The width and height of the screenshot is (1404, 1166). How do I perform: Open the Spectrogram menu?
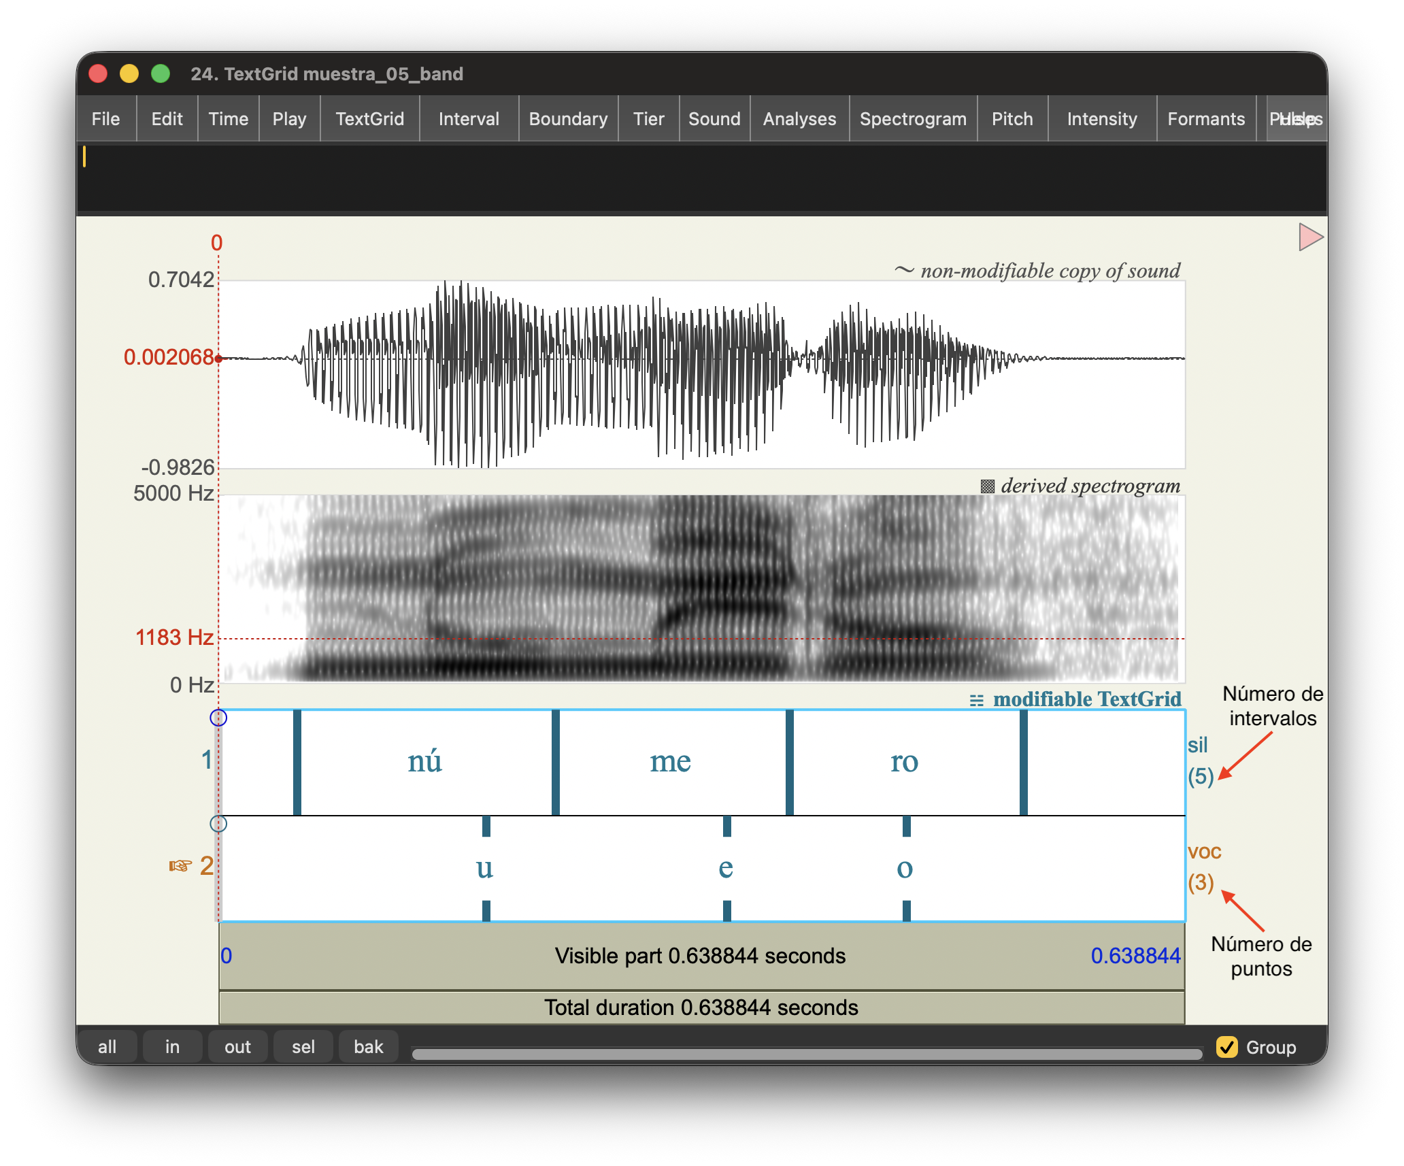pos(913,118)
